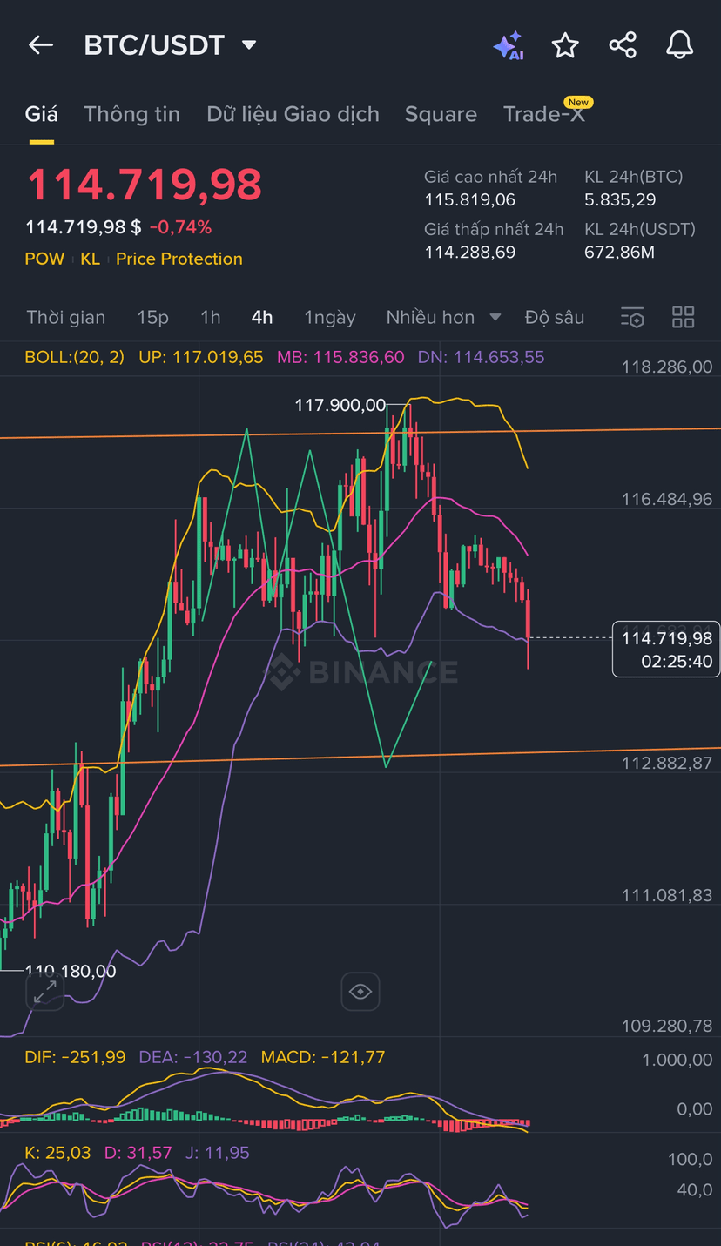This screenshot has width=721, height=1246.
Task: Tap the K: 25,03 KDJ label
Action: coord(57,1153)
